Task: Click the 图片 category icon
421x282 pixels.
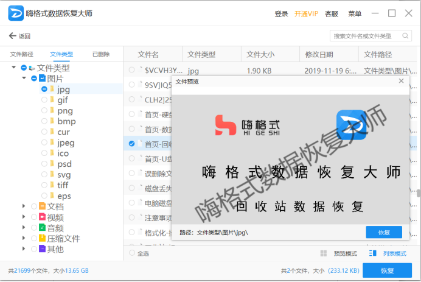Action: [x=43, y=78]
